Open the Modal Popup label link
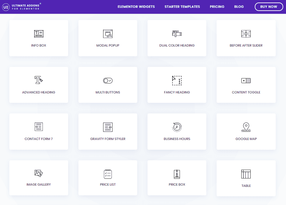This screenshot has height=205, width=286. (x=108, y=45)
